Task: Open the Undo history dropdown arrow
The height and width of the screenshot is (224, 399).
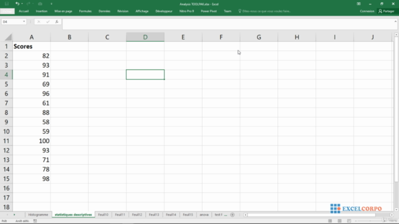Action: [22, 4]
